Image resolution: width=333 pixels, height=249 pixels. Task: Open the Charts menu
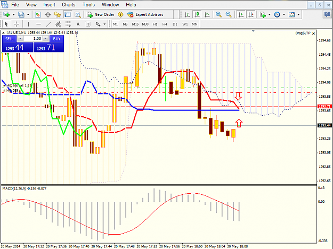(69, 5)
